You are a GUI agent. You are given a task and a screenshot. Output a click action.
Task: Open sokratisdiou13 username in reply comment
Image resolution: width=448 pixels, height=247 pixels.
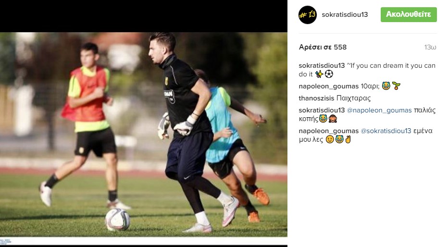[322, 110]
